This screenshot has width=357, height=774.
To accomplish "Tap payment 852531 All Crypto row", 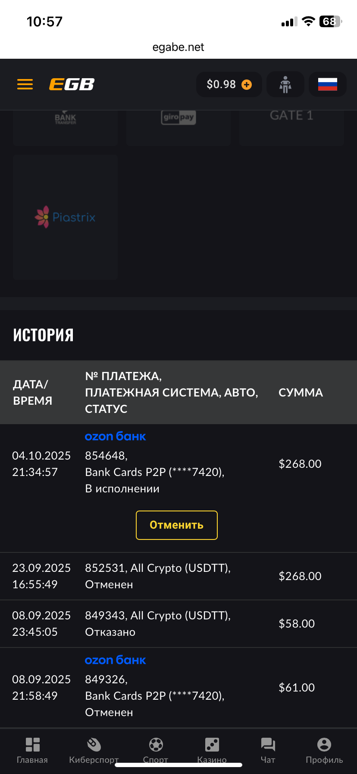I will click(158, 576).
